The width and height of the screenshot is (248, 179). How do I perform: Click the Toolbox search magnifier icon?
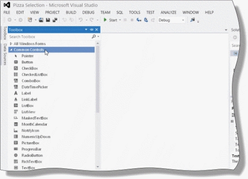[x=94, y=36]
